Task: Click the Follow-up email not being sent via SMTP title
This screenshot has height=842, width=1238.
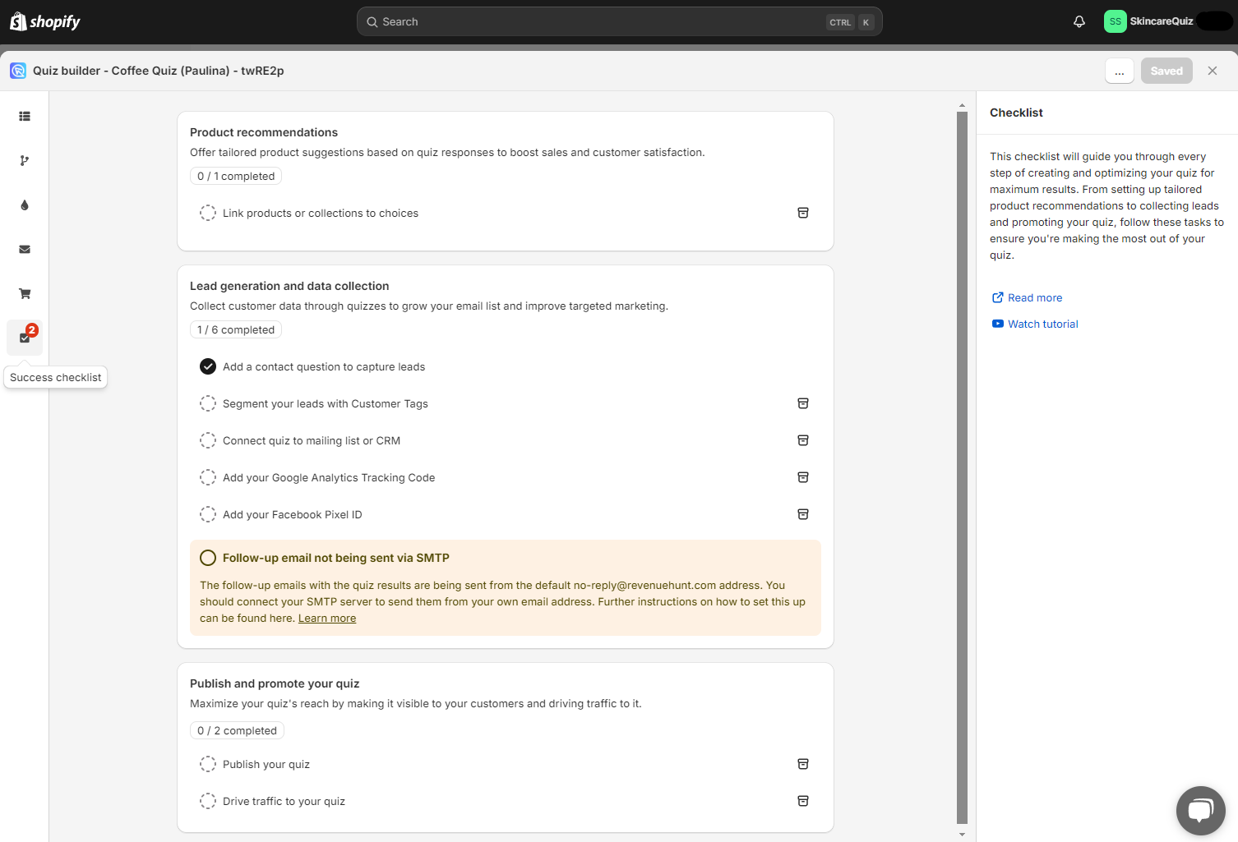Action: [336, 558]
